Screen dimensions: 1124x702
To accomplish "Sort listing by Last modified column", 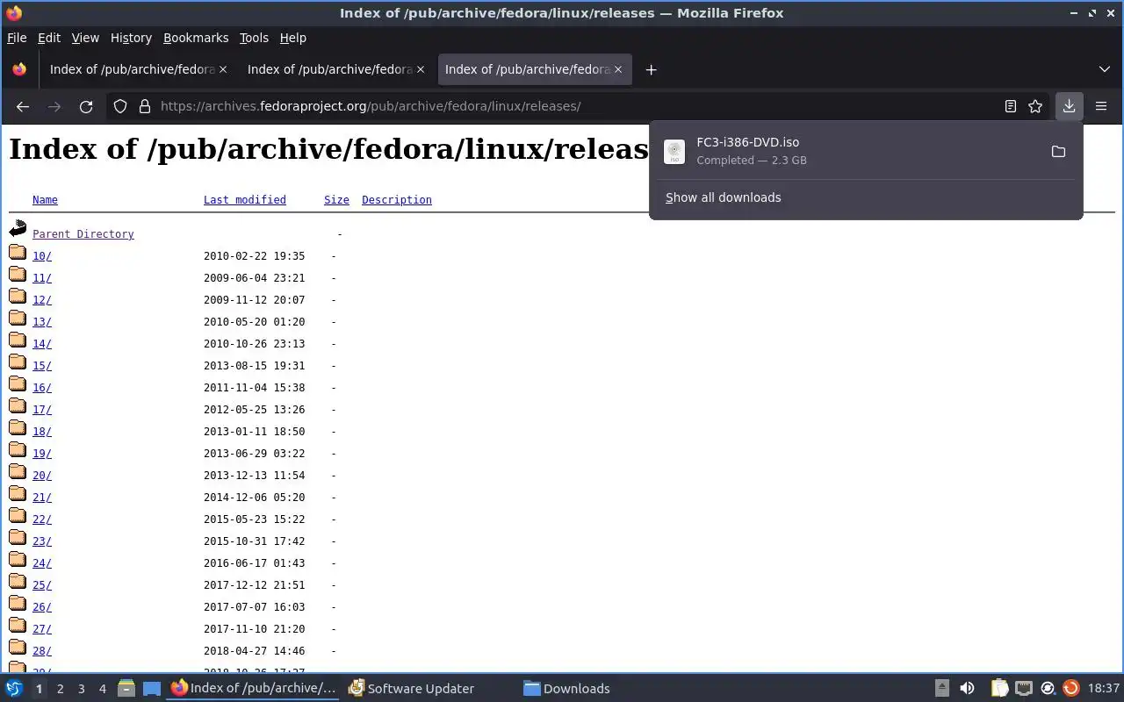I will tap(245, 200).
